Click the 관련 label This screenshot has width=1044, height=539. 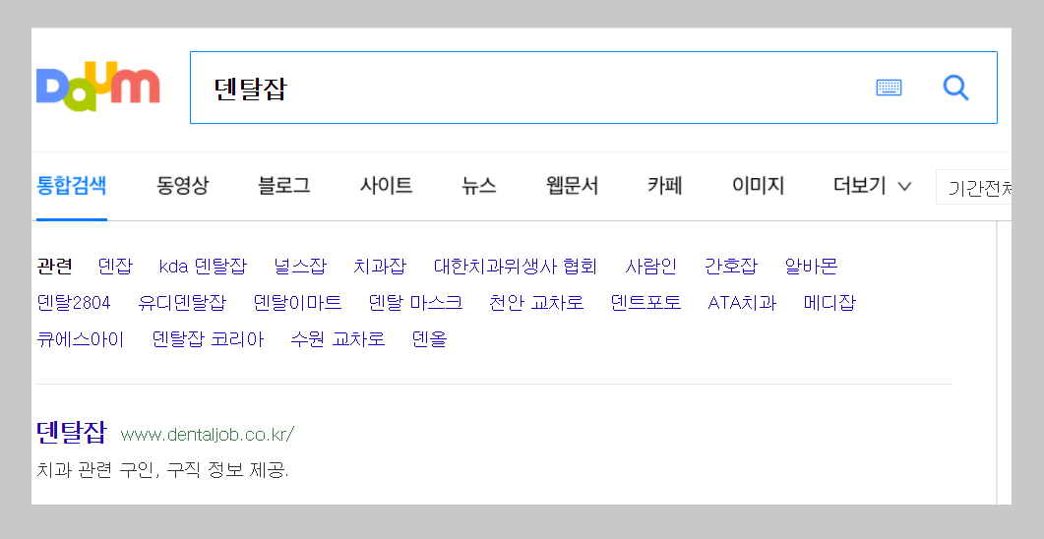(54, 267)
